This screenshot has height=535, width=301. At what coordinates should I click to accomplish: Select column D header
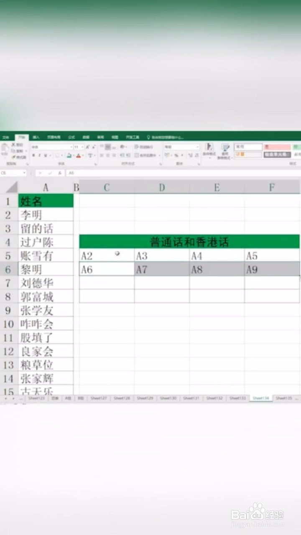(x=162, y=188)
